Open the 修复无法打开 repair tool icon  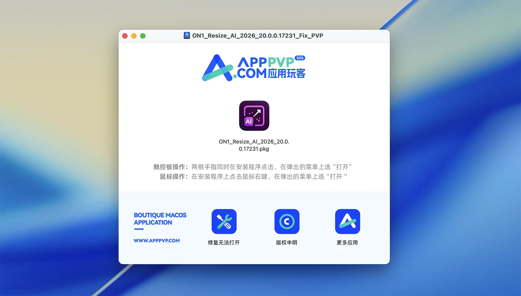[x=224, y=221]
